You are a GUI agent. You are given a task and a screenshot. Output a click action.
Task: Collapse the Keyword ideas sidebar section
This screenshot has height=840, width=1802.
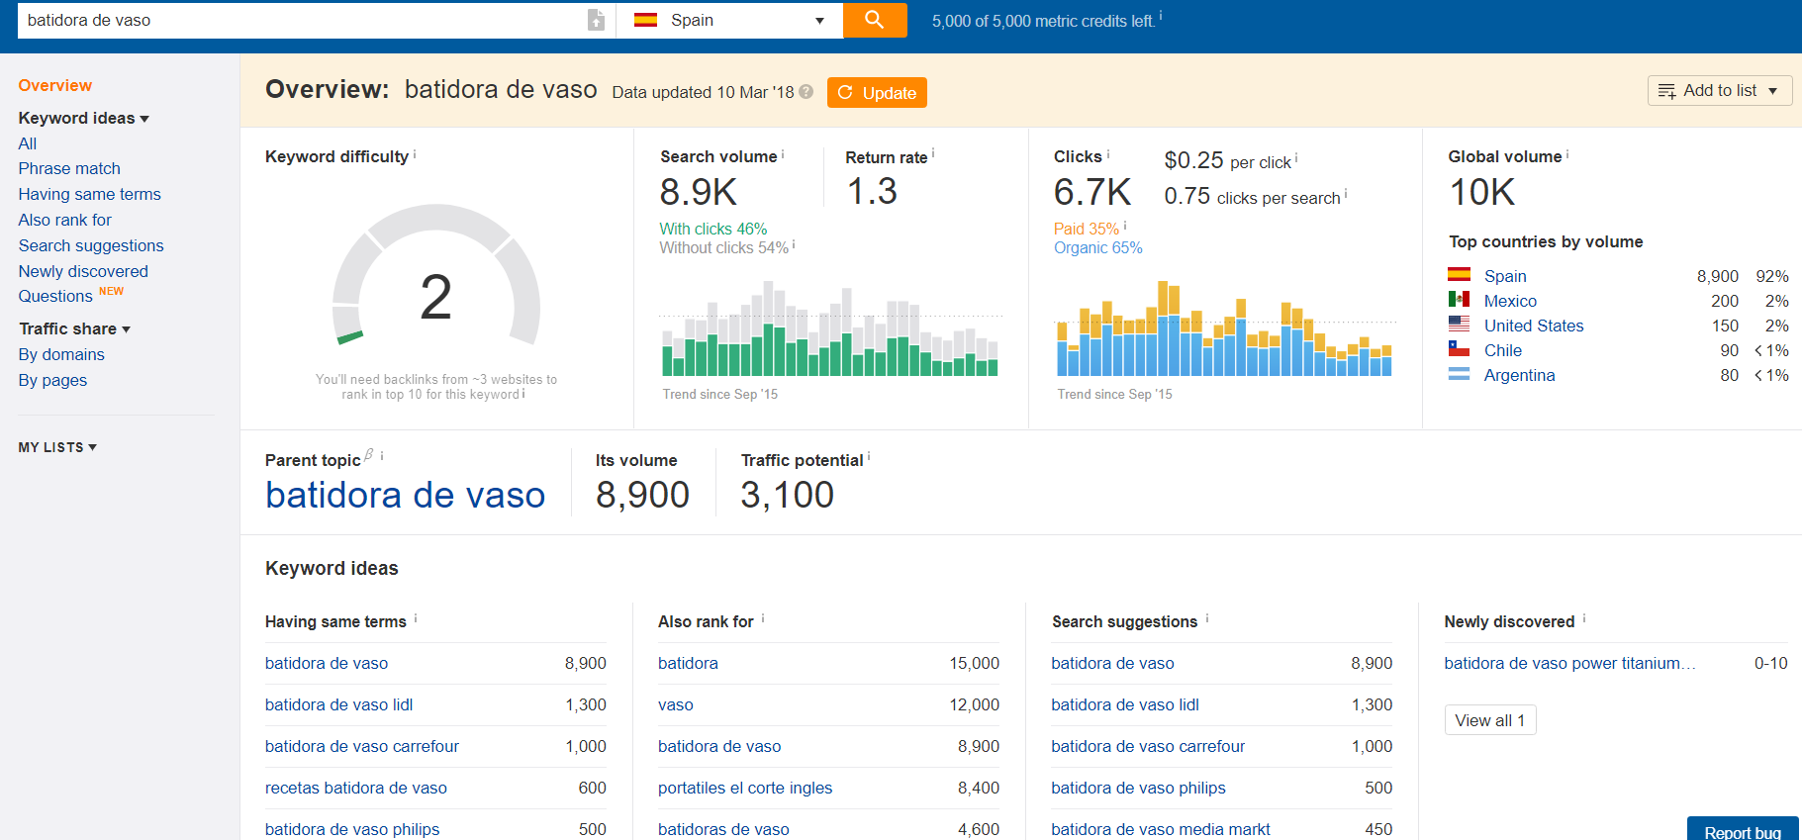pyautogui.click(x=84, y=118)
